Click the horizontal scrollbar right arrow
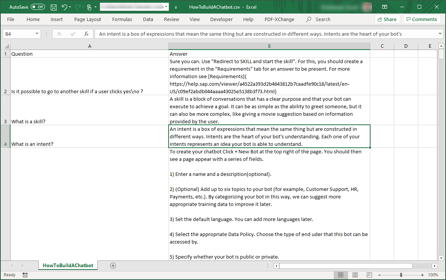The image size is (446, 280). coord(434,266)
